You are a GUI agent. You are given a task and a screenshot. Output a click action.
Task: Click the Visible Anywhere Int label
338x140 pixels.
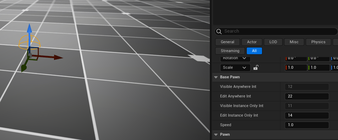click(x=238, y=87)
